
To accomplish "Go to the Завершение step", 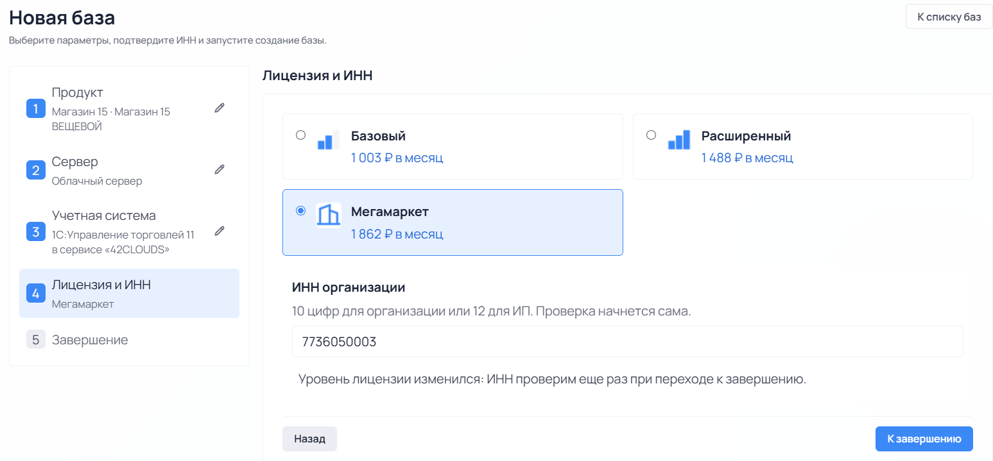I will point(129,340).
